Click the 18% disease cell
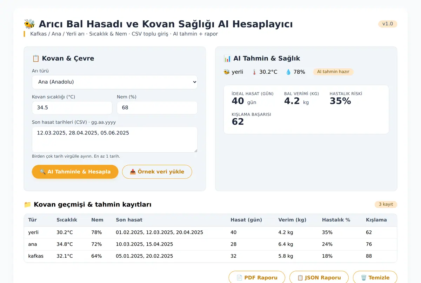 pos(327,256)
